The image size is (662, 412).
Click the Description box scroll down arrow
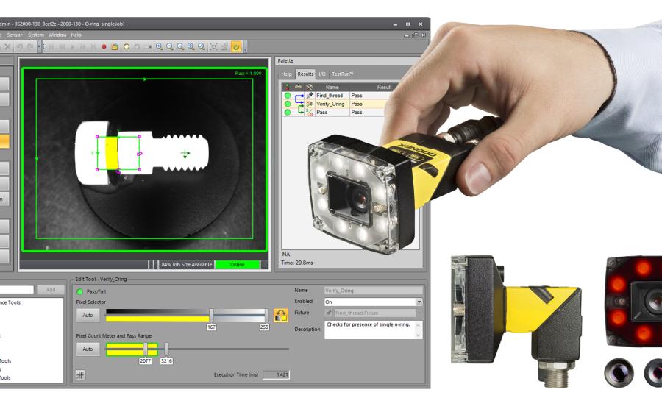pyautogui.click(x=419, y=335)
